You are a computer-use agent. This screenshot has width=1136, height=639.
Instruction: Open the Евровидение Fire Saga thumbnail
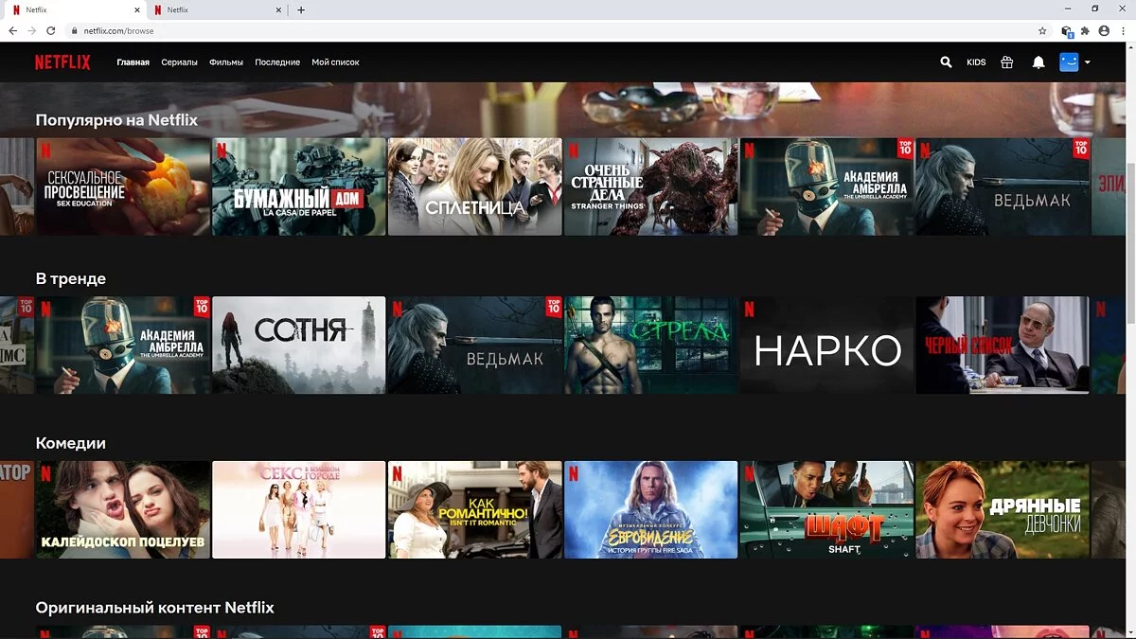point(651,509)
